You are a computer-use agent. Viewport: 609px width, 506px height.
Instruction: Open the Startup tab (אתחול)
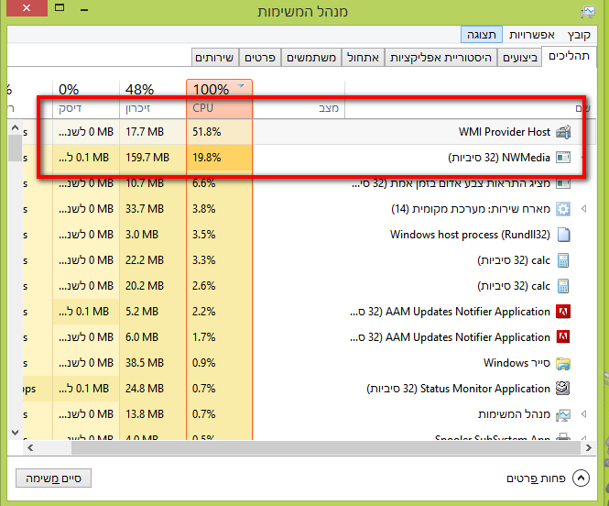364,58
